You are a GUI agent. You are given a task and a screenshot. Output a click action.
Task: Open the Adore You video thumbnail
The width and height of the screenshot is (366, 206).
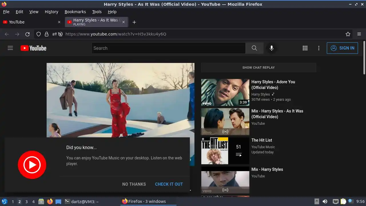pos(225,92)
